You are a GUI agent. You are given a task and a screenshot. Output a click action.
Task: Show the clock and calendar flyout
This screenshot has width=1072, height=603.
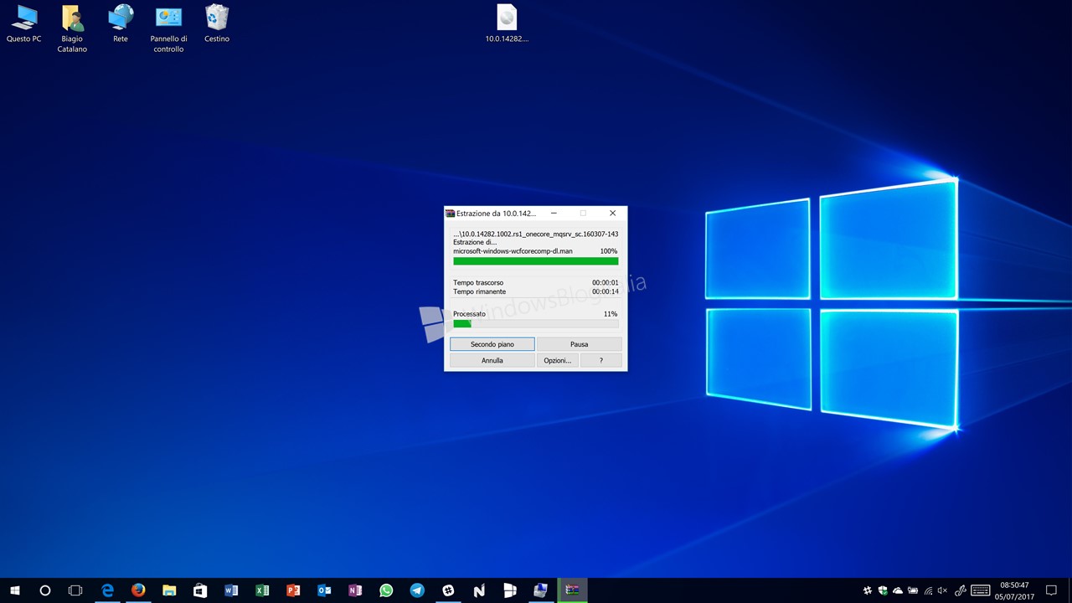click(x=1014, y=590)
